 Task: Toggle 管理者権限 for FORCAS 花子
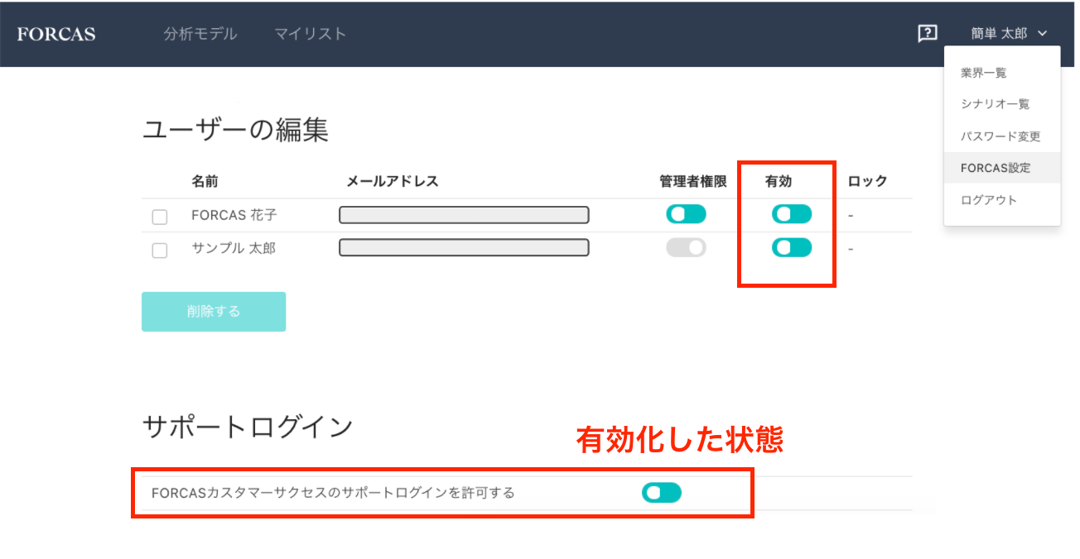pyautogui.click(x=686, y=214)
